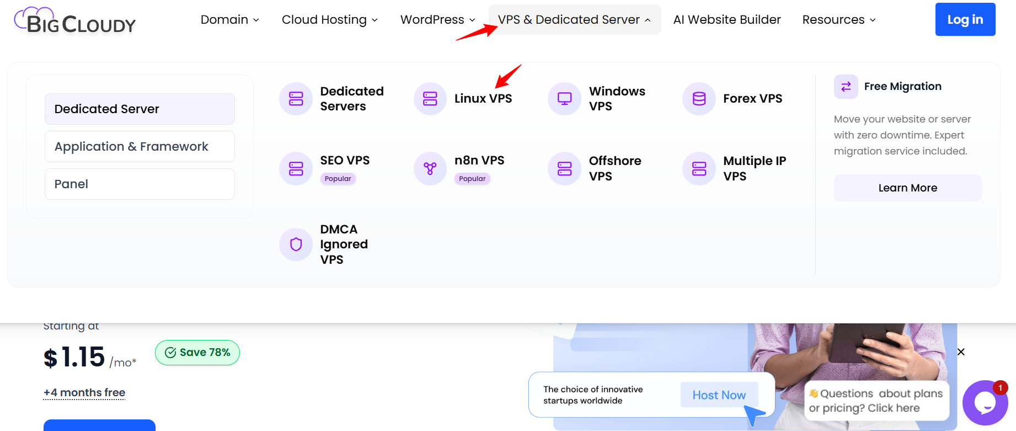Collapse the VPS & Dedicated Server menu

click(x=575, y=20)
